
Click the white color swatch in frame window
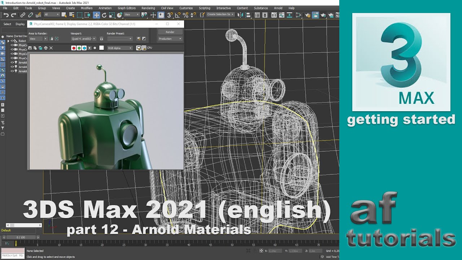[x=101, y=48]
